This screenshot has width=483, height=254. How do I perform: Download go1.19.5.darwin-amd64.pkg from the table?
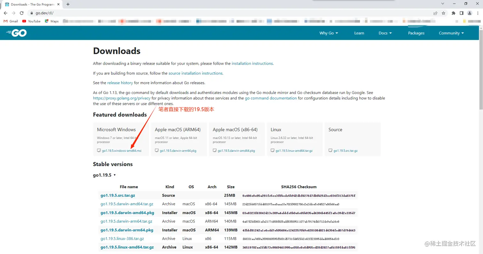(127, 213)
